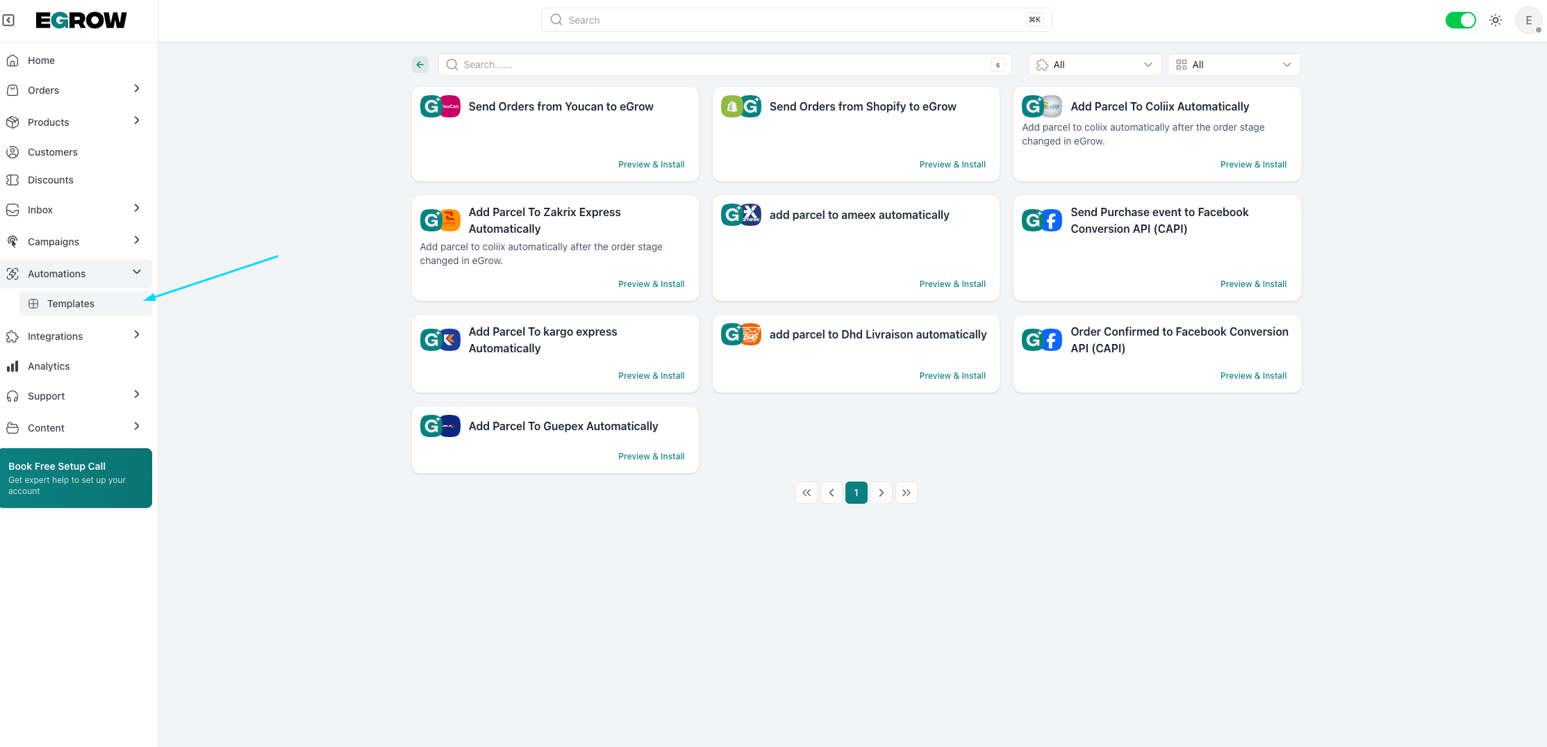Click the Home house icon

(x=13, y=60)
